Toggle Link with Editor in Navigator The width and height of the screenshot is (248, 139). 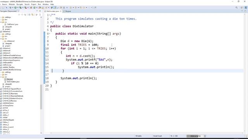point(33,15)
